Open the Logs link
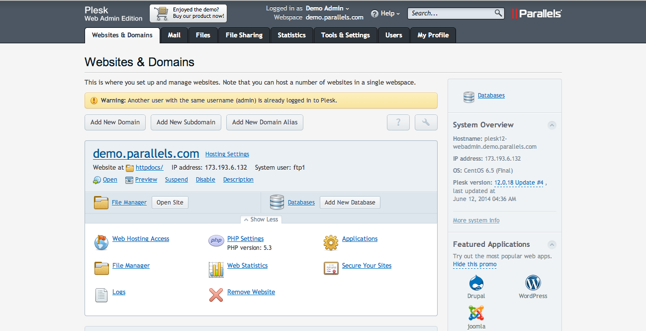This screenshot has height=331, width=646. point(119,292)
